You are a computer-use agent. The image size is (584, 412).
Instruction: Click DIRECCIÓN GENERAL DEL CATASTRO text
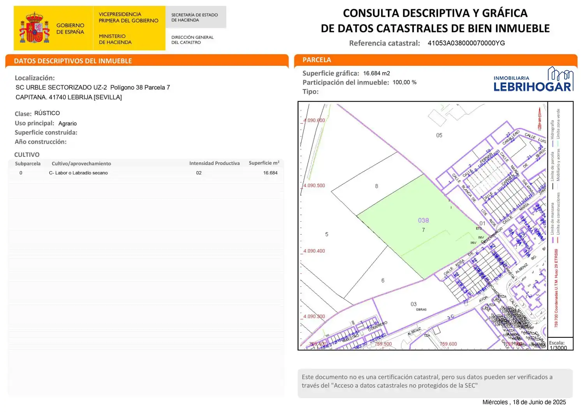tap(192, 40)
